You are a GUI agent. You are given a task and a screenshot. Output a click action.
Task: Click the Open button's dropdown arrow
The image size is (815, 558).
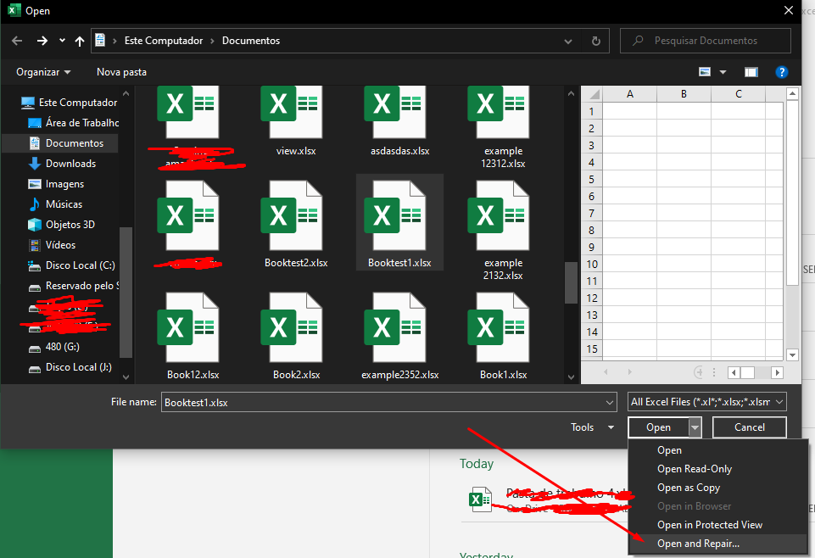pos(695,427)
